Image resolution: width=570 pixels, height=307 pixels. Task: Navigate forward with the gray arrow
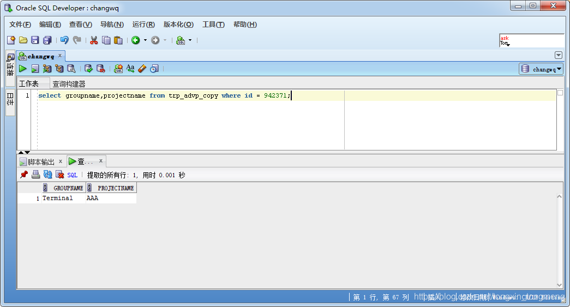(155, 40)
